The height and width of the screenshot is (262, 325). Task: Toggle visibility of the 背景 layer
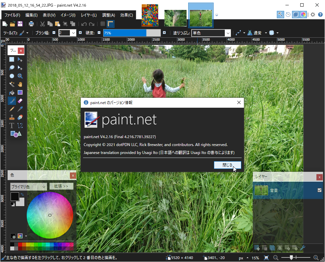pyautogui.click(x=319, y=190)
